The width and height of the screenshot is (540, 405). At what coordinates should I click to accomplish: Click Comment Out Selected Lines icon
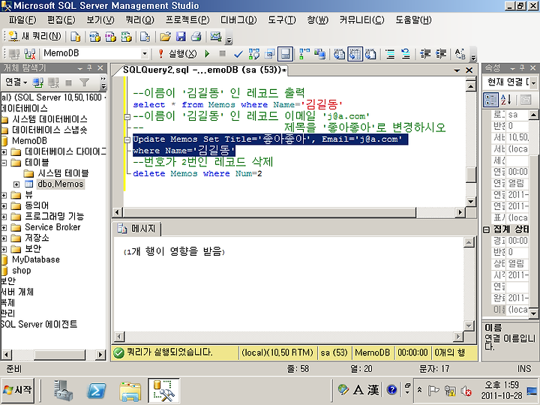coord(390,54)
